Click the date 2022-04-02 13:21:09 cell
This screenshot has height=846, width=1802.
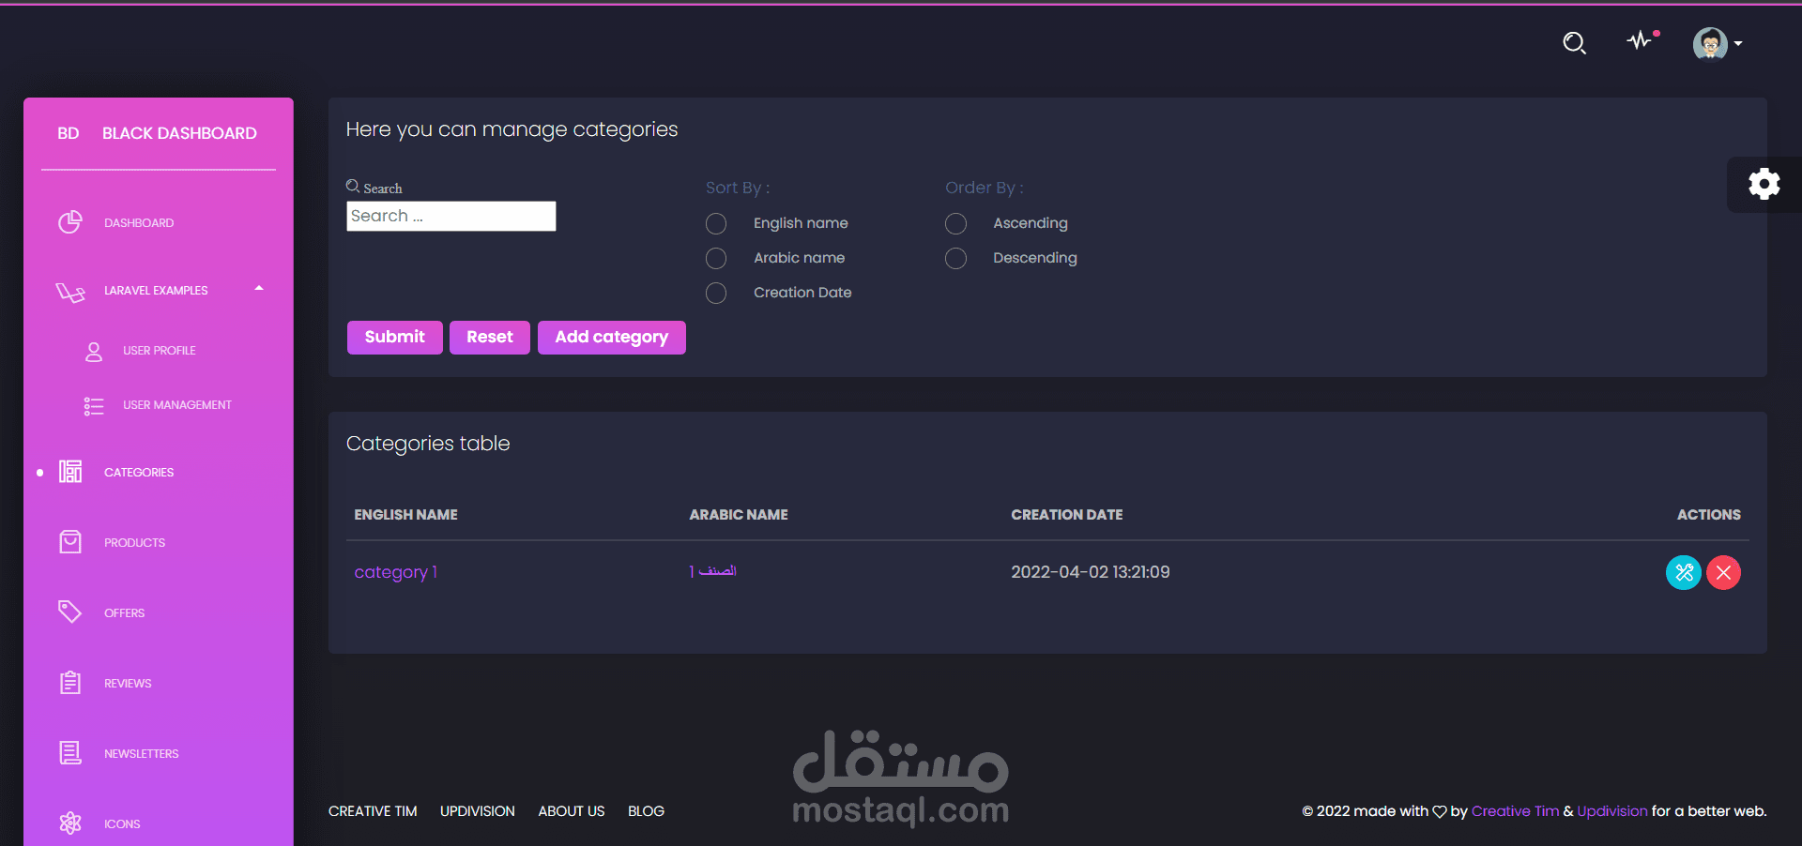coord(1090,572)
